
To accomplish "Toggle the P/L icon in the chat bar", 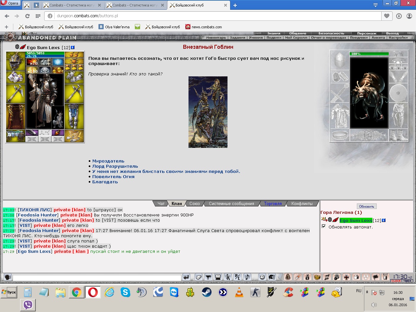I will pyautogui.click(x=238, y=277).
